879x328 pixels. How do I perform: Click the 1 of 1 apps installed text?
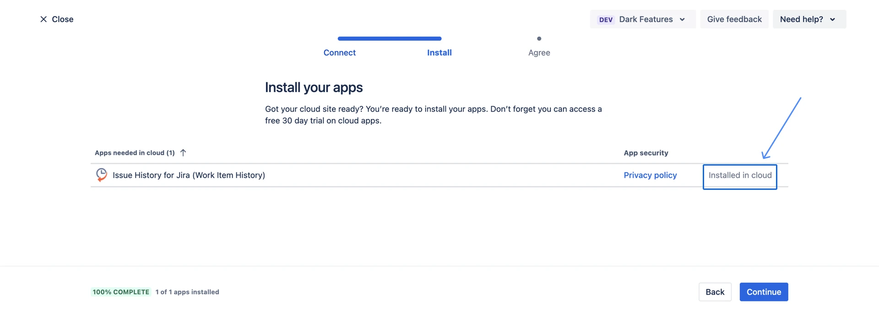coord(187,292)
